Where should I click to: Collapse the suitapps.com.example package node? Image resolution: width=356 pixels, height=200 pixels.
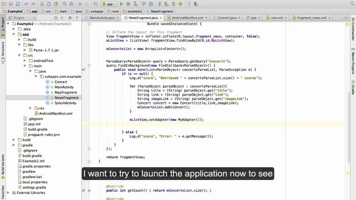[x=36, y=77]
